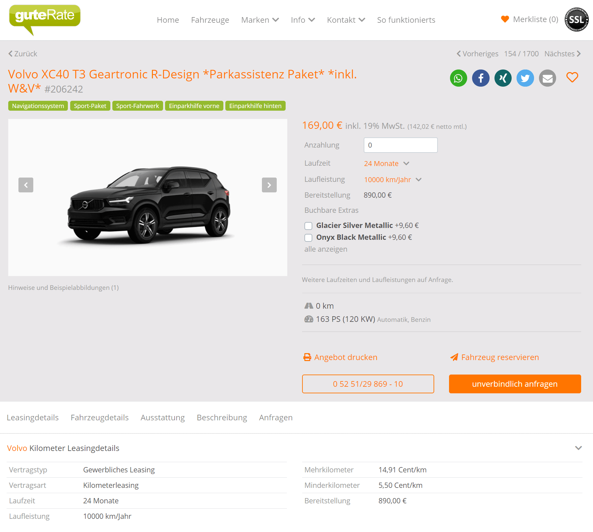
Task: Click the Volvo XC40 car image
Action: (148, 197)
